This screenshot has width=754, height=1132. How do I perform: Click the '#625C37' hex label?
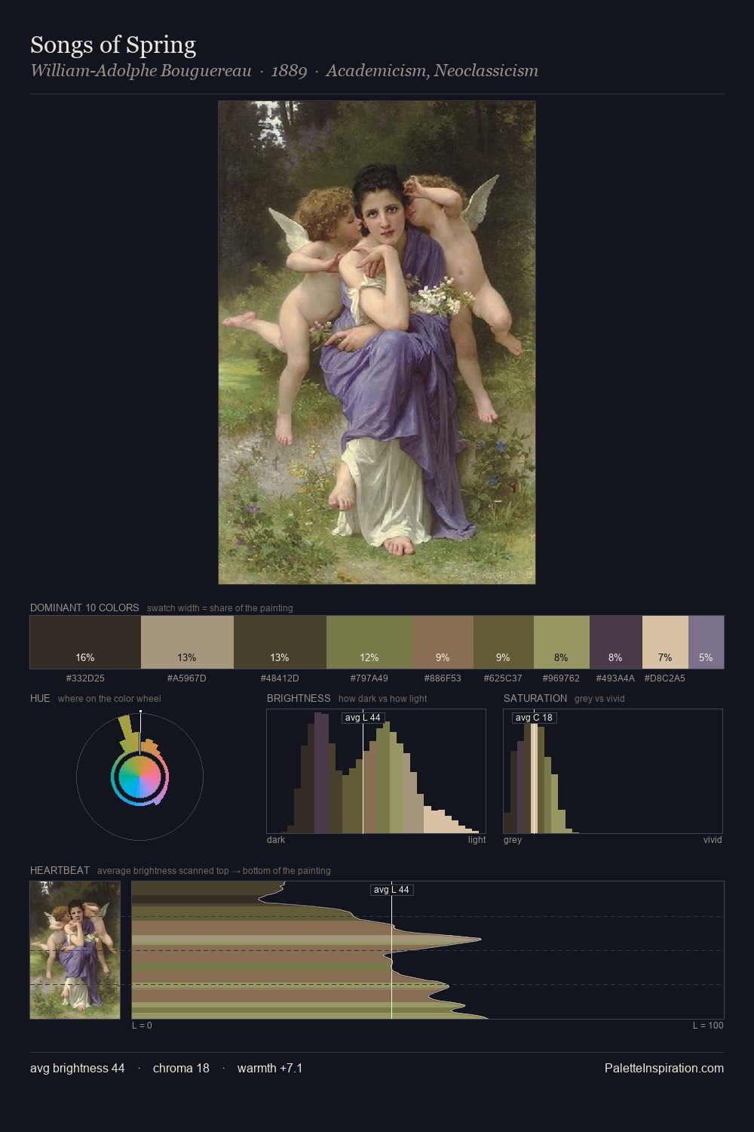click(504, 678)
